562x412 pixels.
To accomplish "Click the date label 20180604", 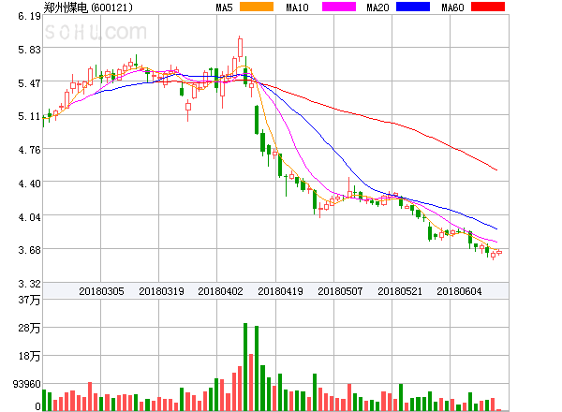I will [x=459, y=291].
